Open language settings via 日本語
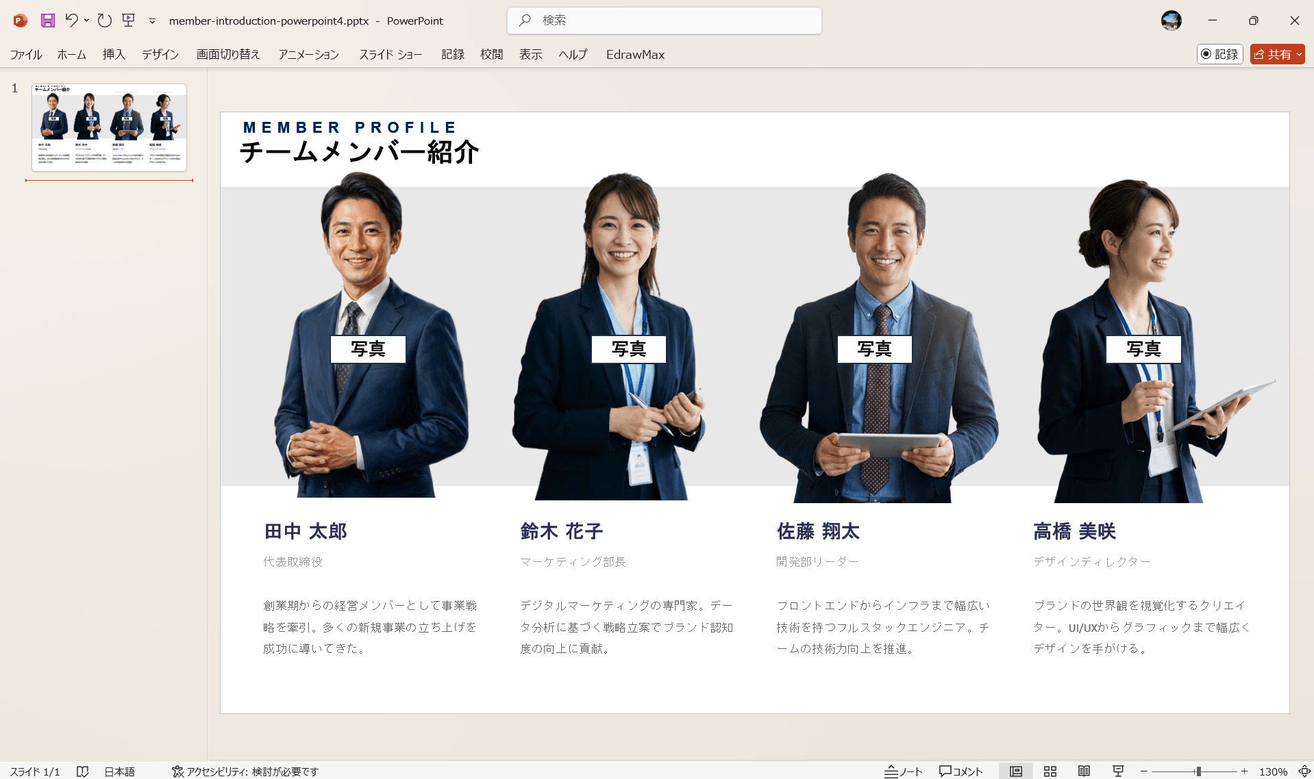 click(x=120, y=771)
